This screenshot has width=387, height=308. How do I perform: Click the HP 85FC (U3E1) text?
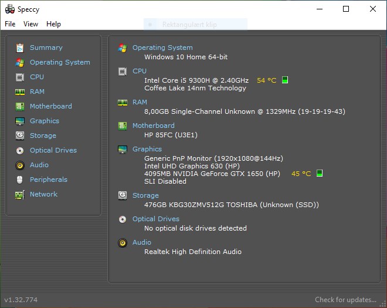click(171, 135)
